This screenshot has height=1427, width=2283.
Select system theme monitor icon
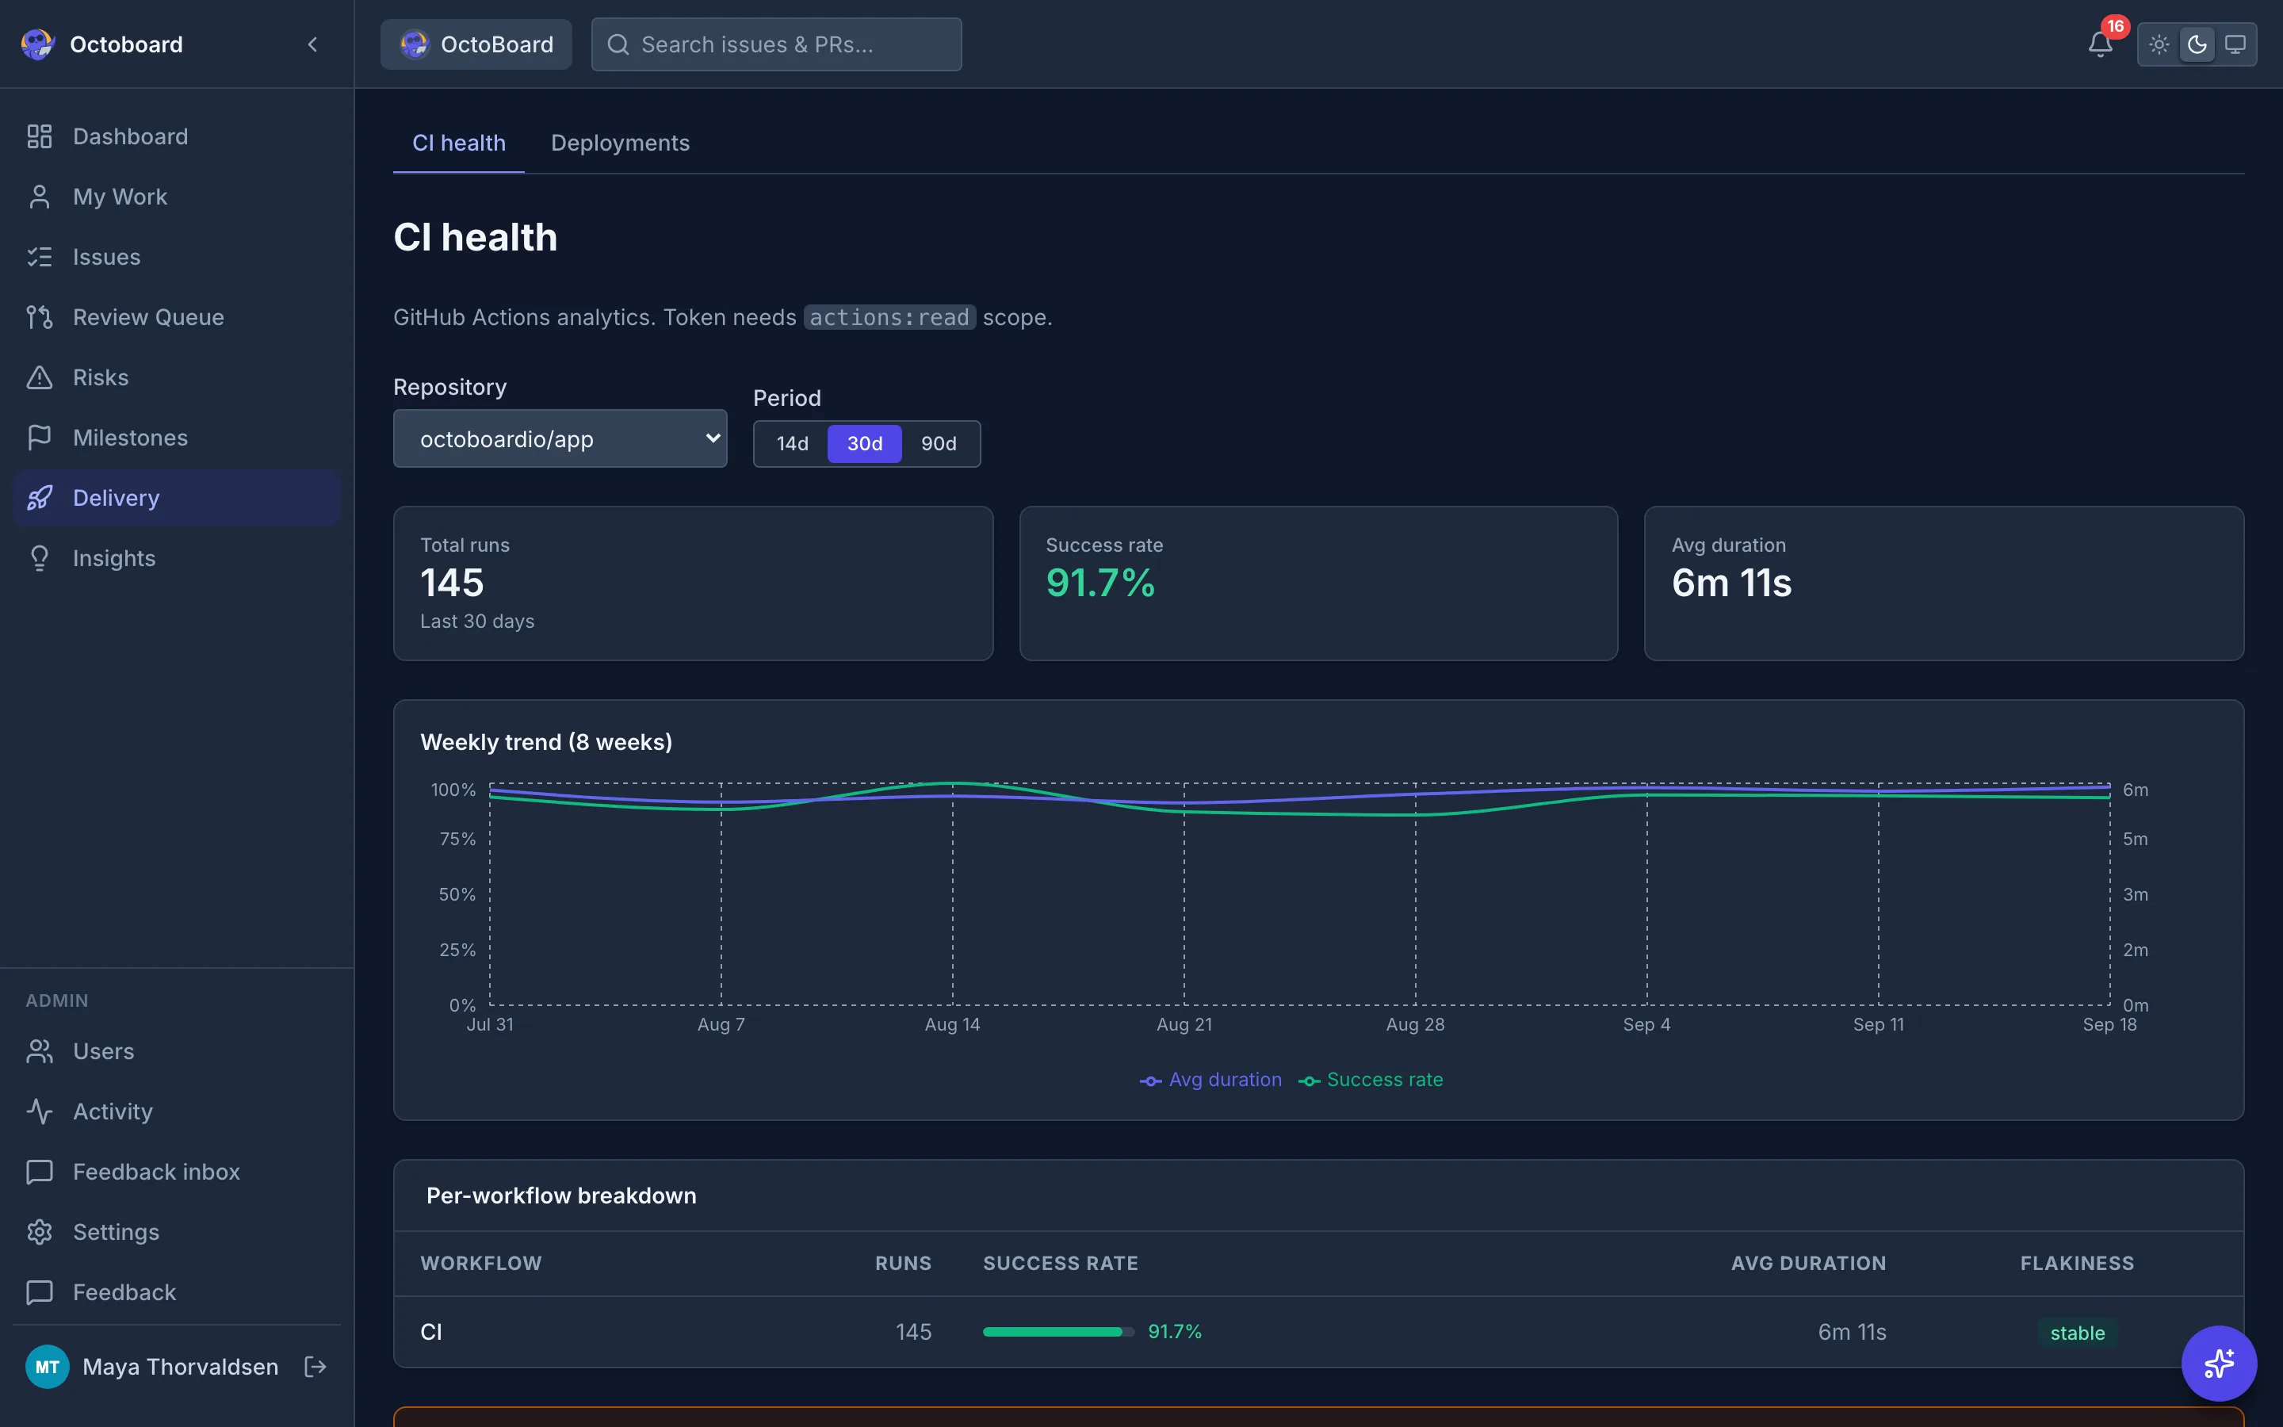tap(2234, 44)
